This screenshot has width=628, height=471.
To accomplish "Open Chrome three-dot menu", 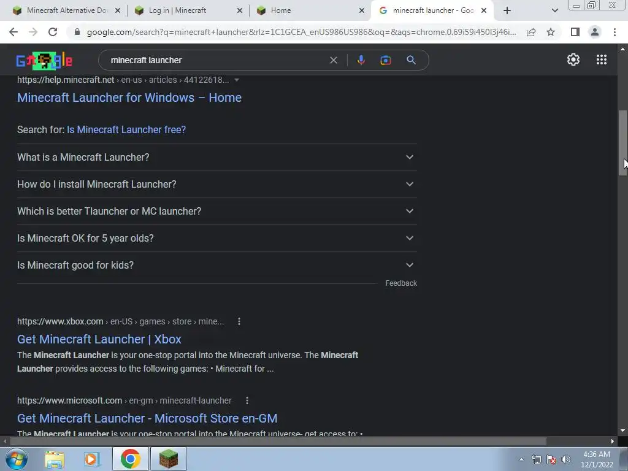I will [x=615, y=32].
